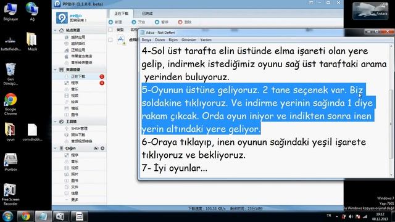Viewport: 395px width, 222px height.
Task: Click the Chrome icon in the taskbar
Action: click(x=25, y=216)
